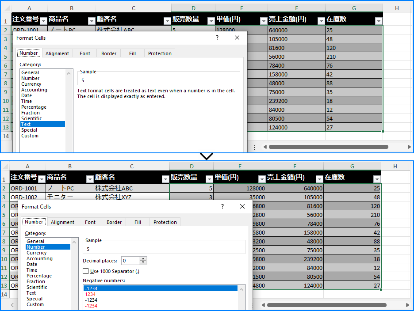Click scroll-right arrow in left-aligned sheet
This screenshot has width=414, height=311.
(409, 147)
